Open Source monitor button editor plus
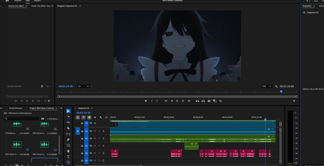Screen dimensions: 324x166 49,101
